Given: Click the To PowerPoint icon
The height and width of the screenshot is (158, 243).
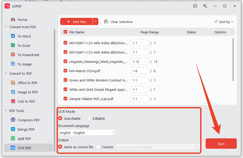Looking at the screenshot, I should tap(13, 55).
